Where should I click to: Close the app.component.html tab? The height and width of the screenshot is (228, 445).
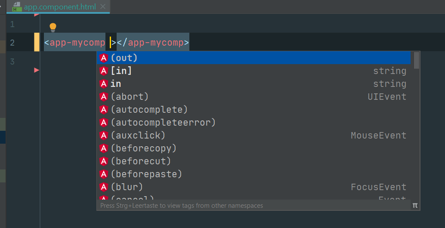tap(103, 7)
